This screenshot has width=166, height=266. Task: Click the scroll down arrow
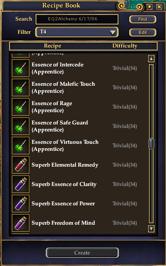(151, 229)
